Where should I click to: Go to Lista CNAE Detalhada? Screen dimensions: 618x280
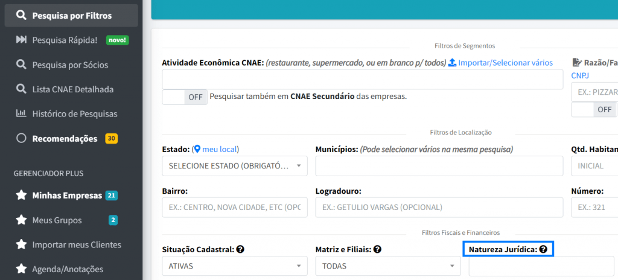[x=72, y=89]
